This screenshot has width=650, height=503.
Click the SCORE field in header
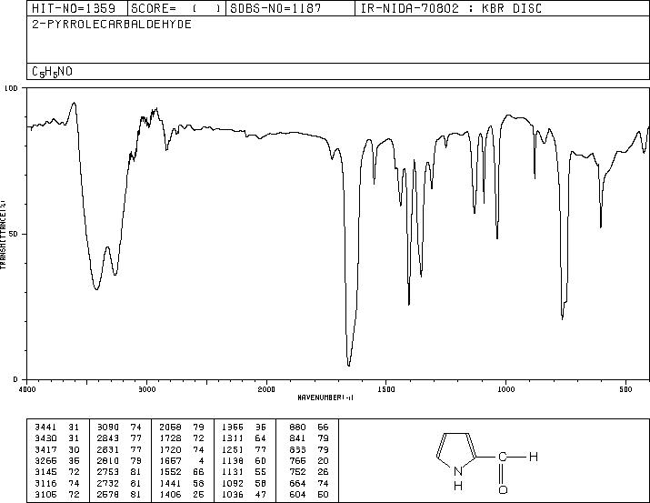[176, 8]
